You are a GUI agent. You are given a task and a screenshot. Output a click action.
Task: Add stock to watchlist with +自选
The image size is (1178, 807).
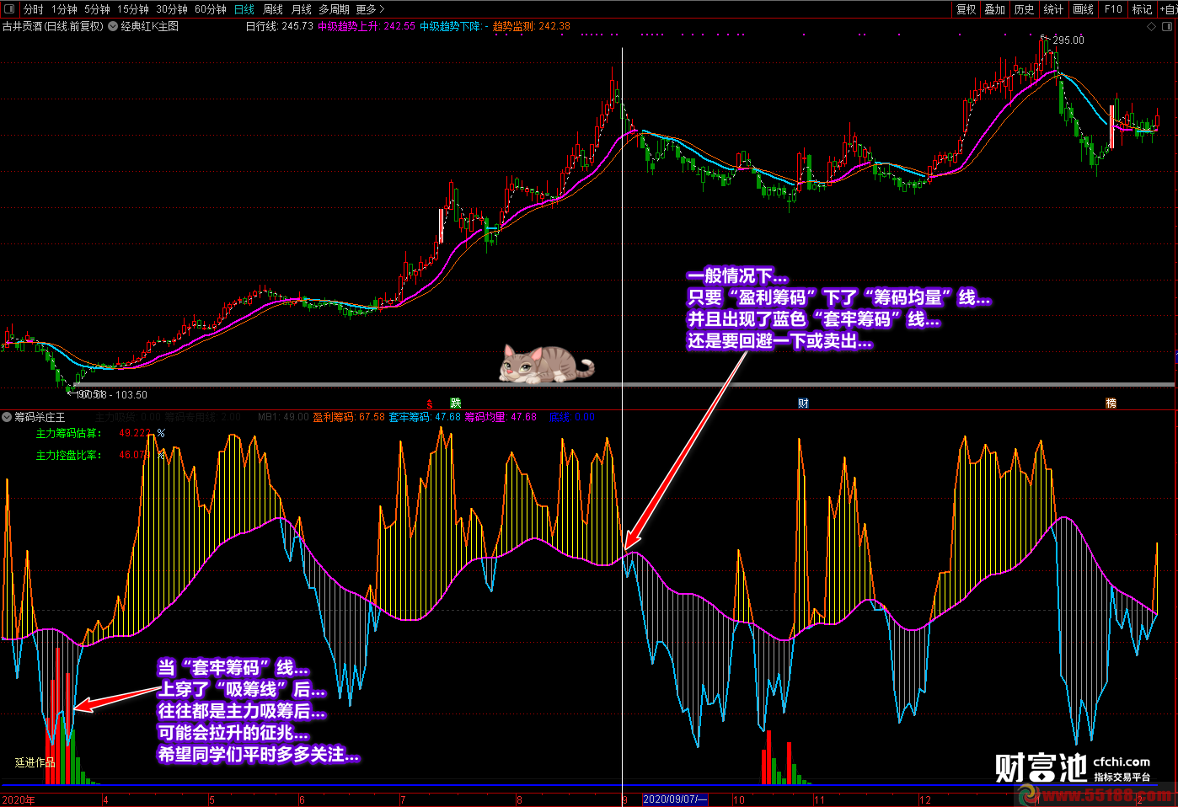tap(1168, 9)
